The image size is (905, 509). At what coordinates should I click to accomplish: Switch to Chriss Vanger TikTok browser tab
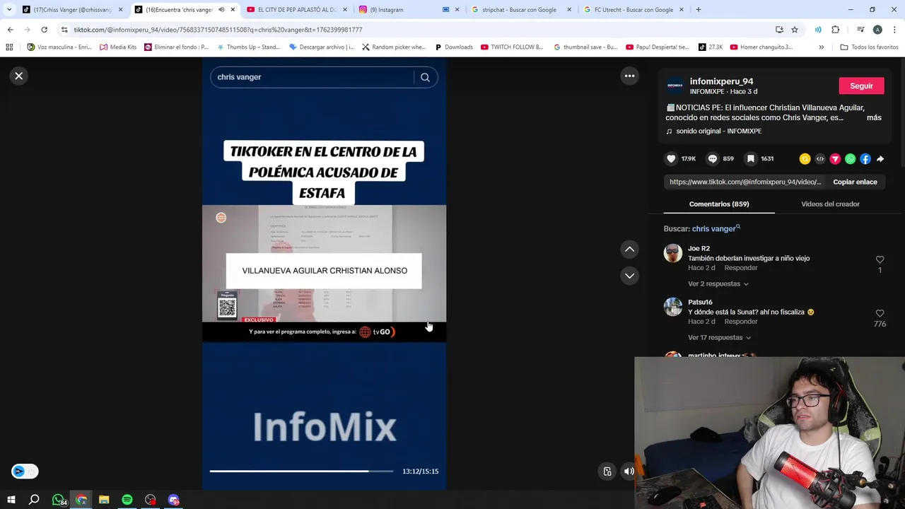[72, 10]
